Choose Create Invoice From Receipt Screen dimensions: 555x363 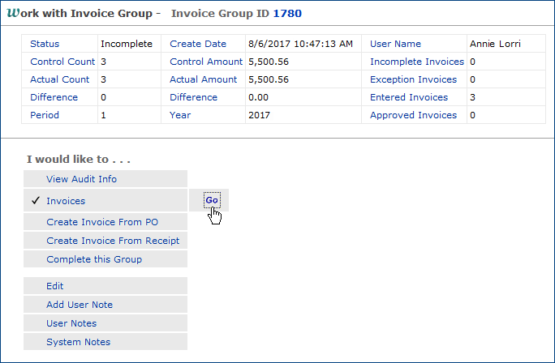113,241
